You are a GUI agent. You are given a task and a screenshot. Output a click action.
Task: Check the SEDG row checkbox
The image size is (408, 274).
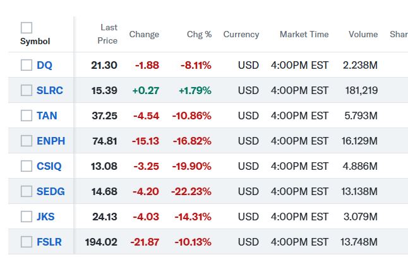click(x=27, y=191)
